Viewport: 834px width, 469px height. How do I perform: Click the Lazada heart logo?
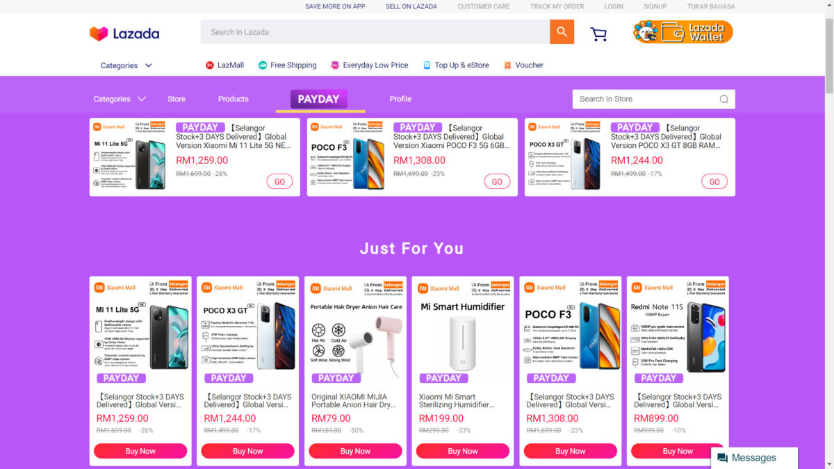pos(99,33)
